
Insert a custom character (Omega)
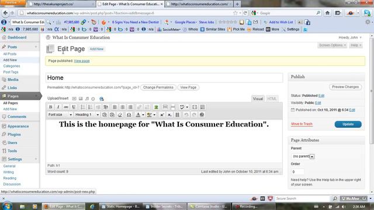129,115
